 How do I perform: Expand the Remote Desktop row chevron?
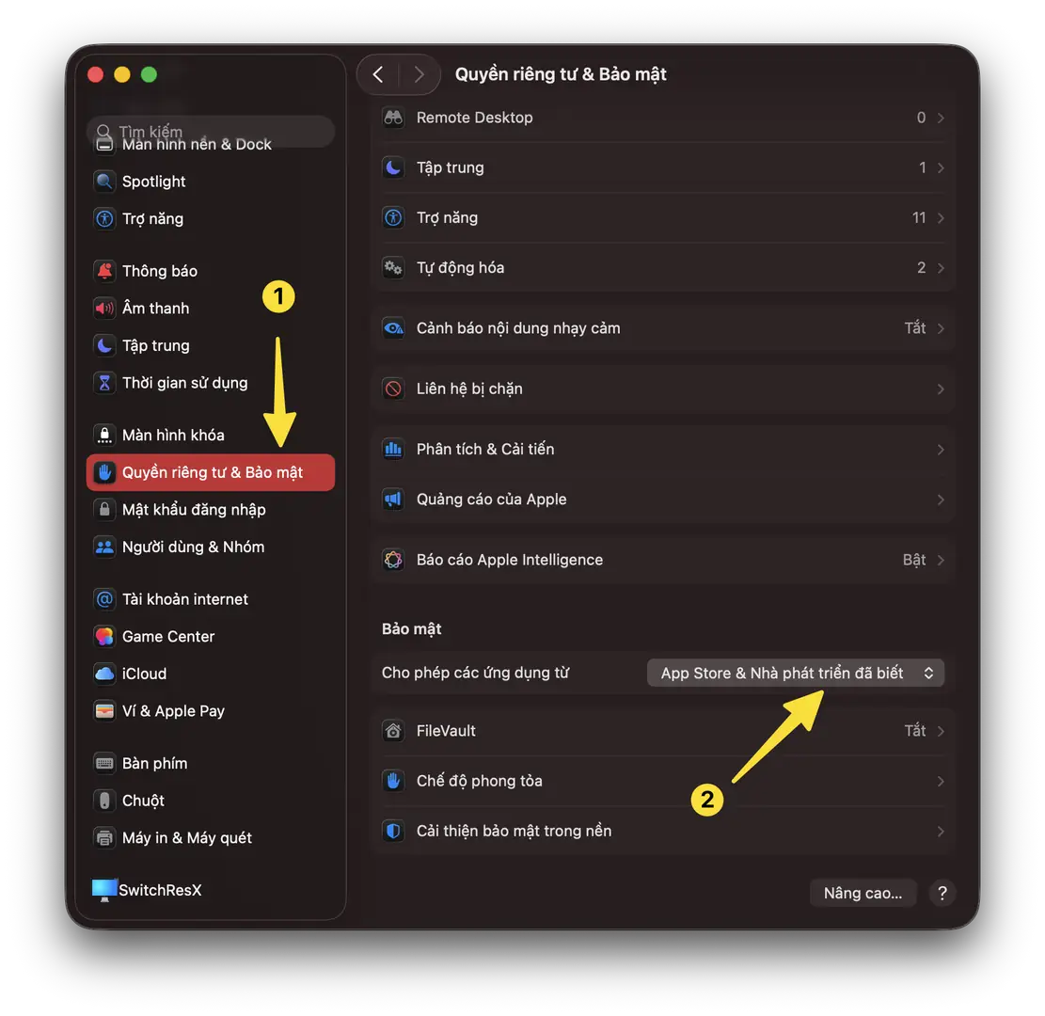click(941, 118)
